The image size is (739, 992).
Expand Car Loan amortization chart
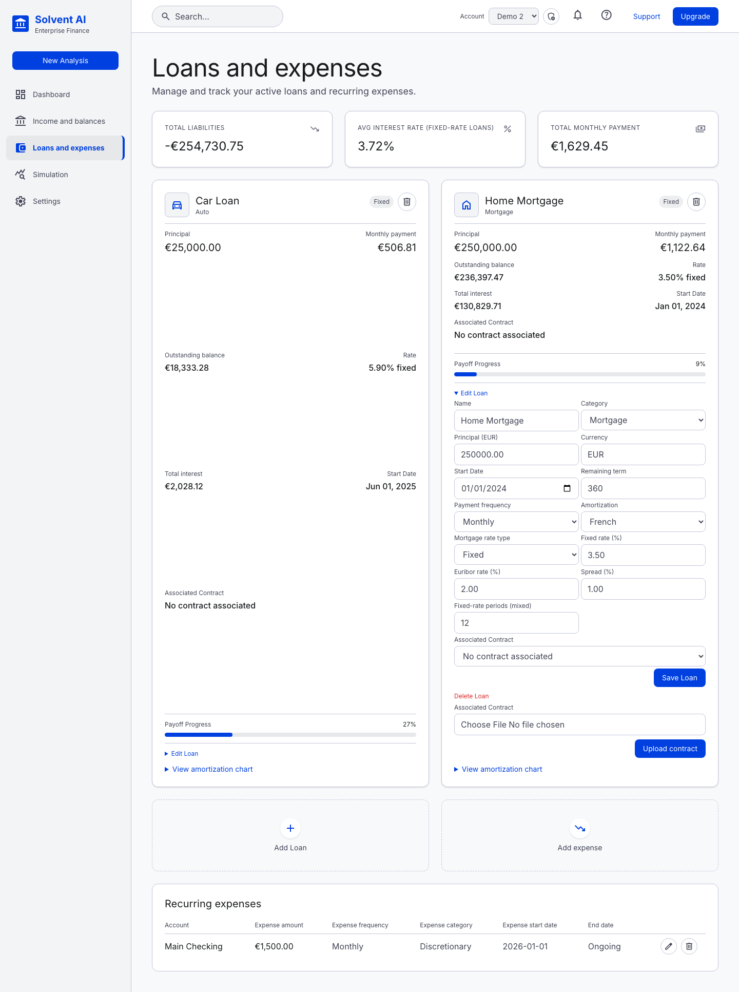[x=209, y=769]
